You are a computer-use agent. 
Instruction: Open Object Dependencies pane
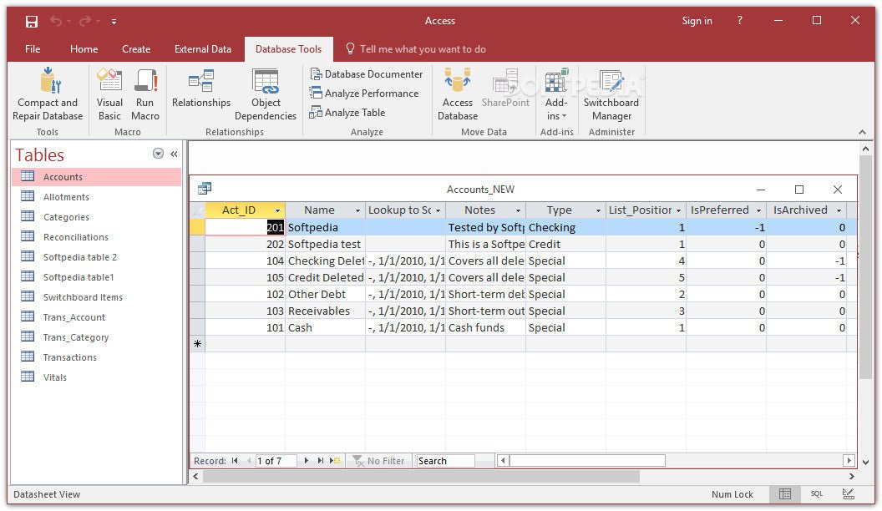tap(266, 94)
